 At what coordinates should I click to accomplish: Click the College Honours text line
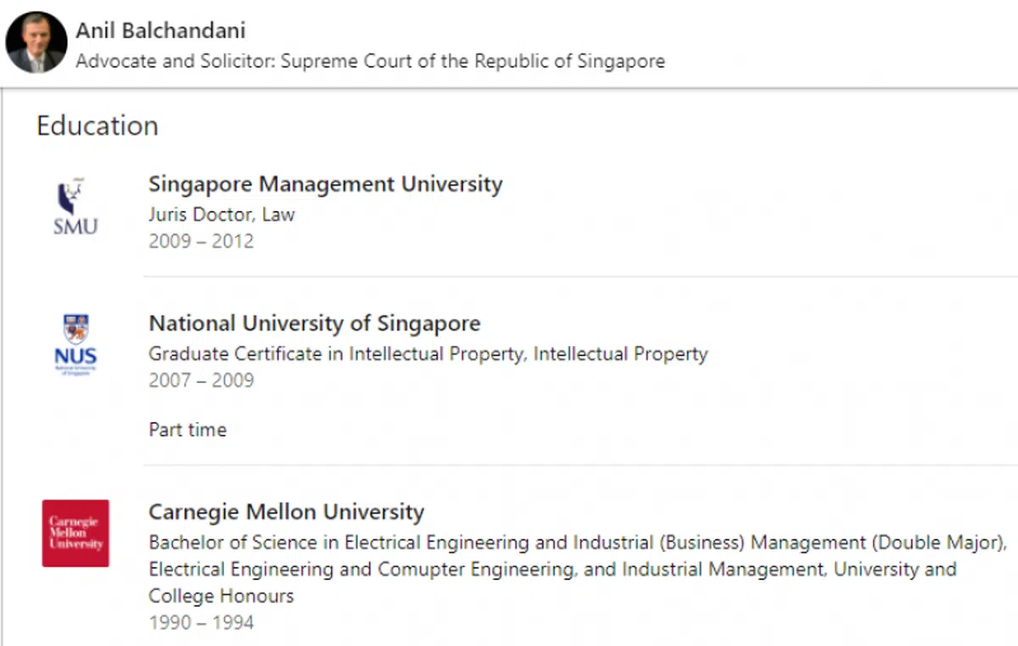[221, 596]
